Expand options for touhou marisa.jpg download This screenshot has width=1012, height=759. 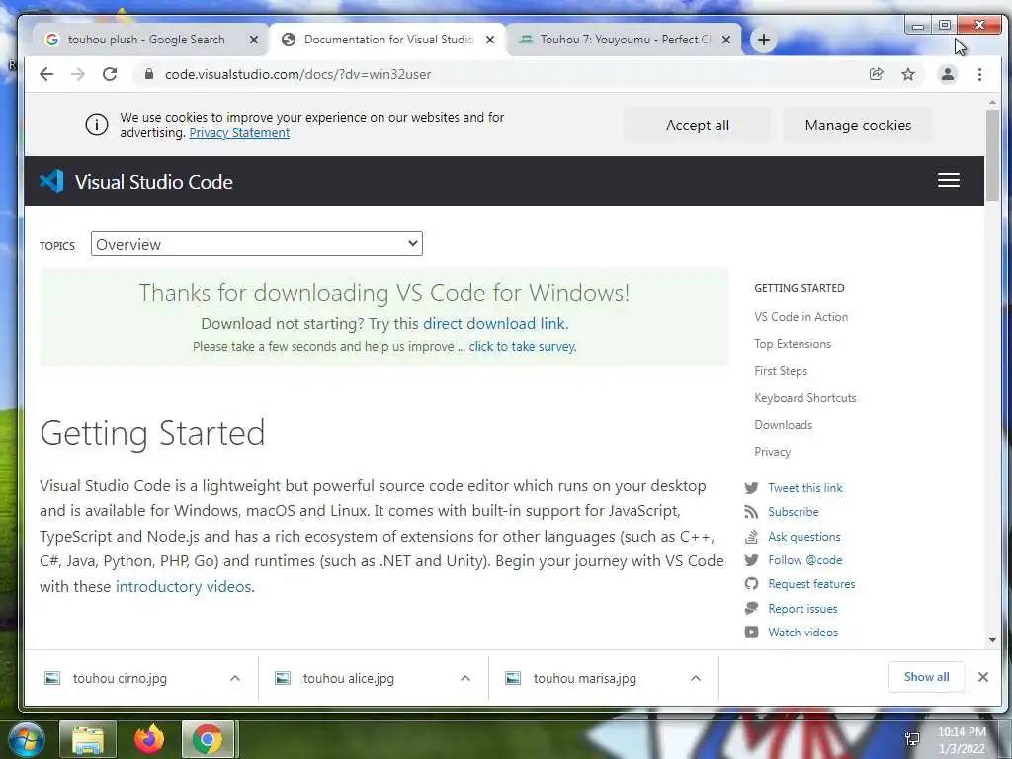click(x=696, y=678)
